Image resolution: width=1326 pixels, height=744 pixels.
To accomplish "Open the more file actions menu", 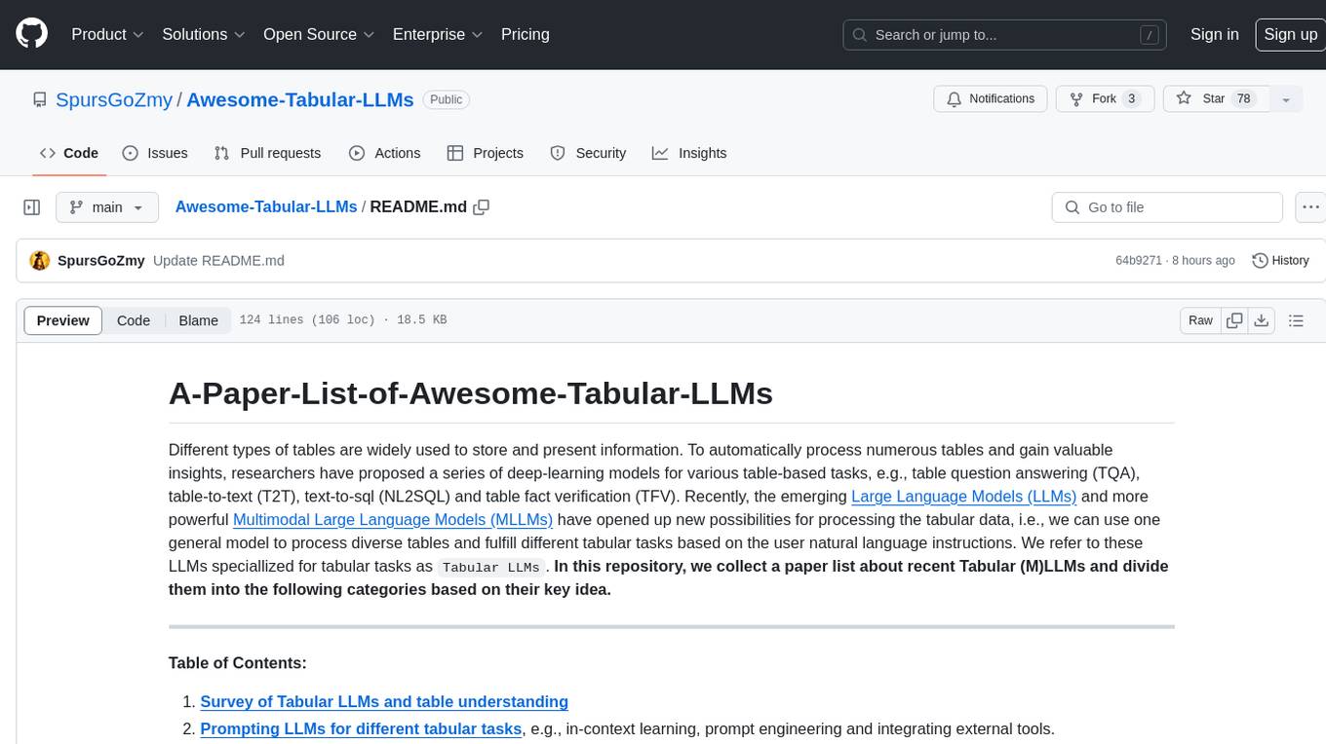I will [x=1310, y=207].
